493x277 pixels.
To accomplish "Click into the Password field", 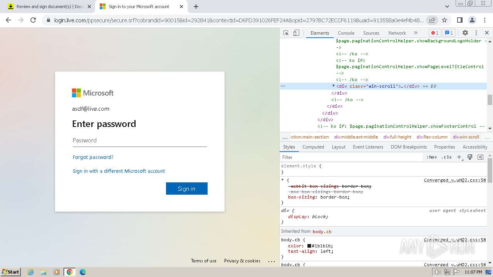I will tap(140, 140).
